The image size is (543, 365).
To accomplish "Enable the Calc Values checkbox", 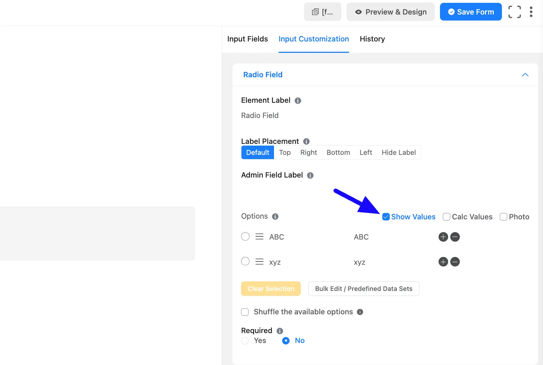I will (x=446, y=217).
